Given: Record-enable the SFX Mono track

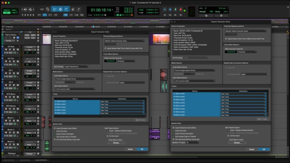Looking at the screenshot, I should click(x=6, y=97).
